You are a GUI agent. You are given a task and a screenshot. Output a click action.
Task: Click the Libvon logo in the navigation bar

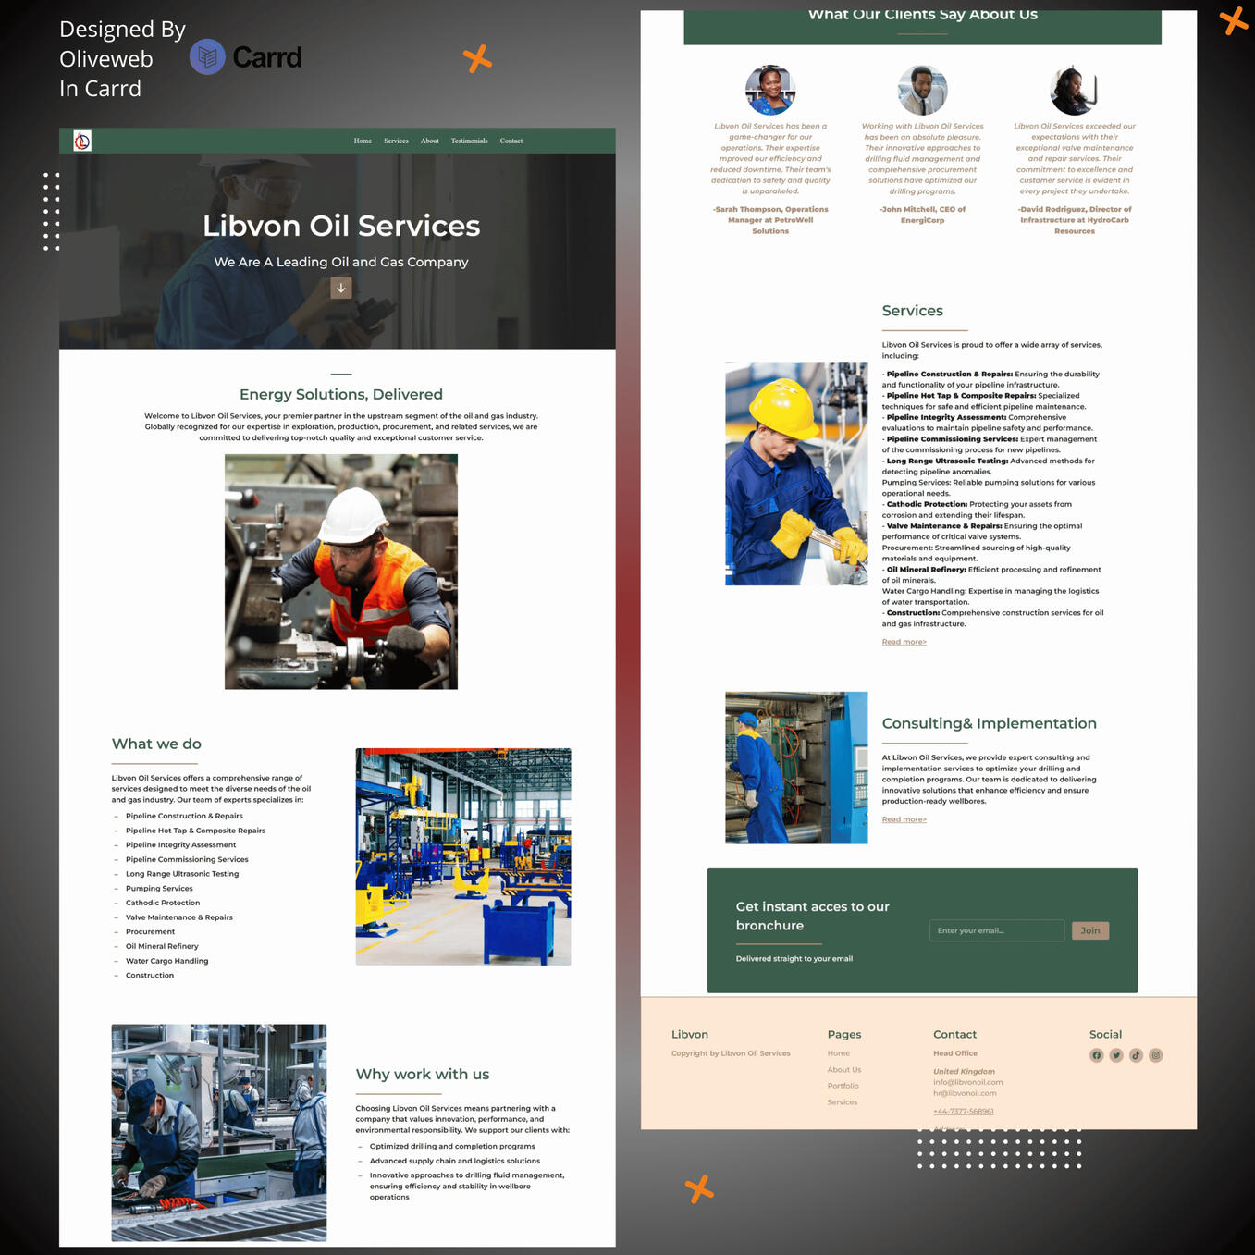point(81,141)
